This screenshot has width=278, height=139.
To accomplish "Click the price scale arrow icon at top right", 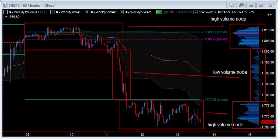I will (x=270, y=14).
